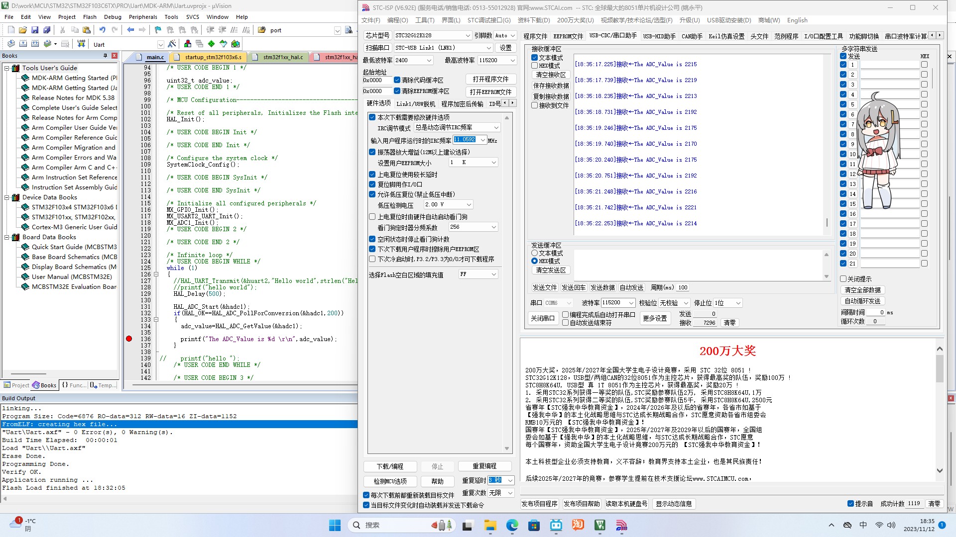
Task: Open Microsoft Edge from the taskbar
Action: click(512, 525)
